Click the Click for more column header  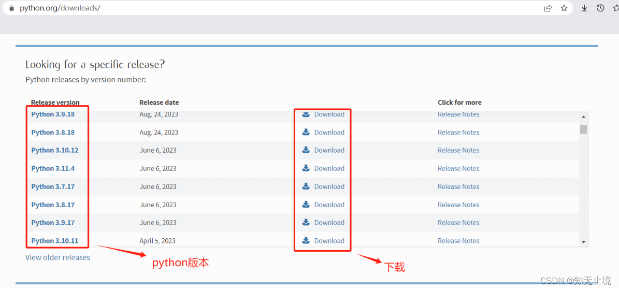click(459, 102)
